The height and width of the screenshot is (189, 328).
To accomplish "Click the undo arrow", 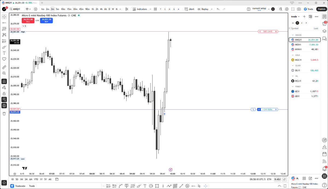I will tap(218, 9).
